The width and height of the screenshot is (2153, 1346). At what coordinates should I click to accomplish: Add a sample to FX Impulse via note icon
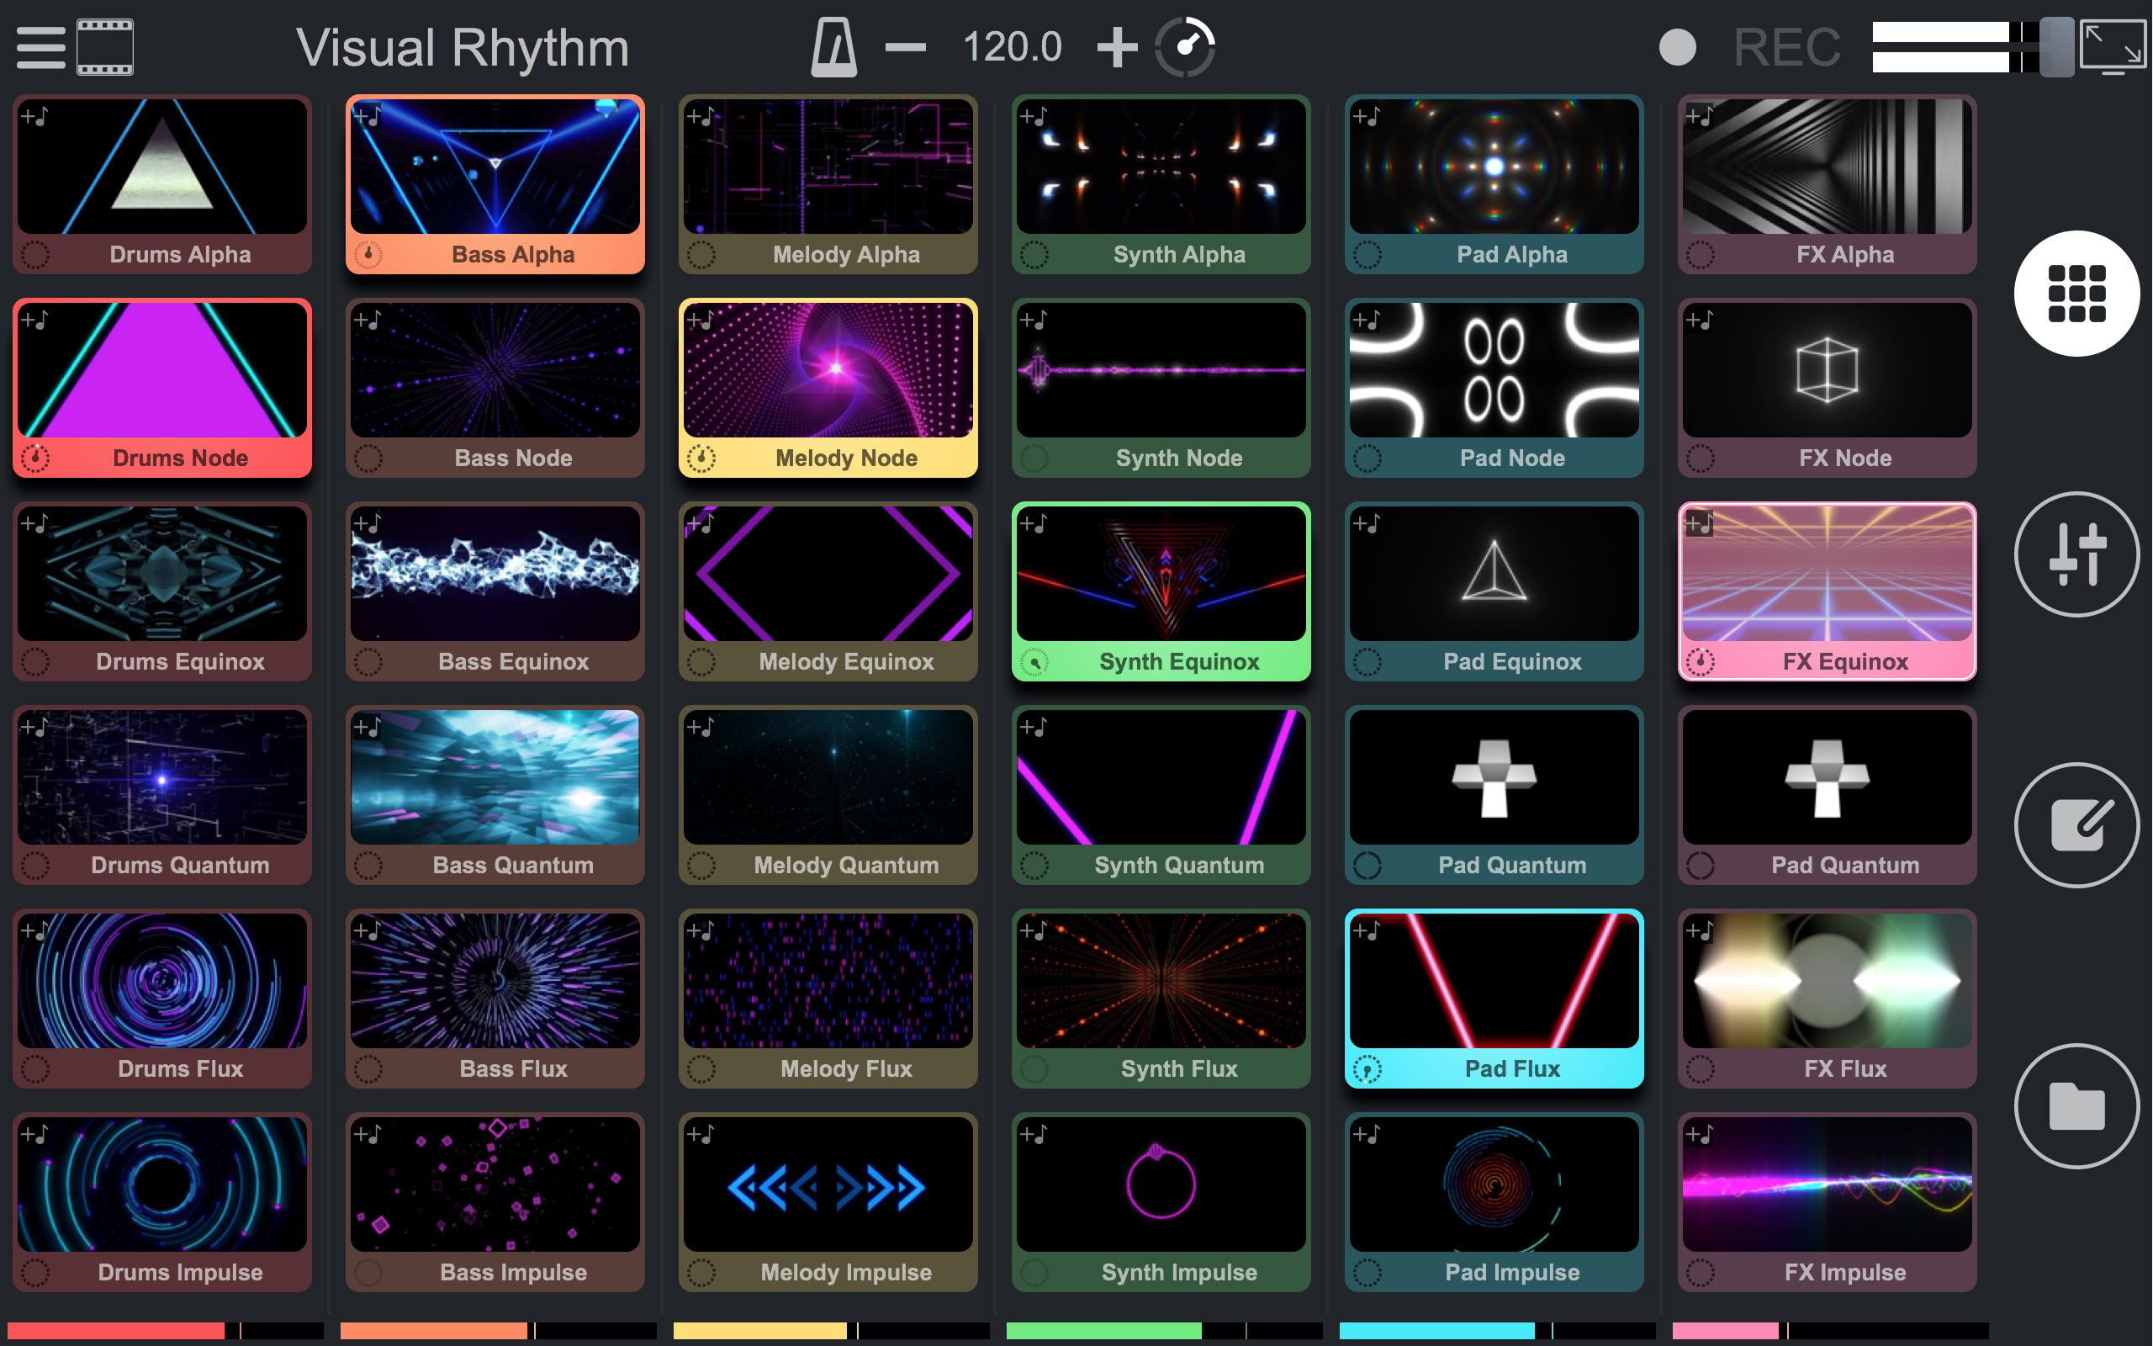pos(1701,1133)
